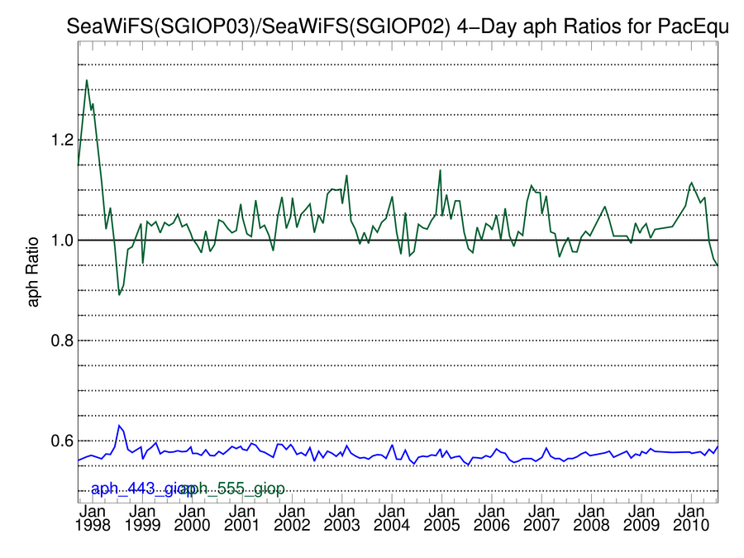Click the Jan 2004 x-axis label
744x558 pixels.
392,518
